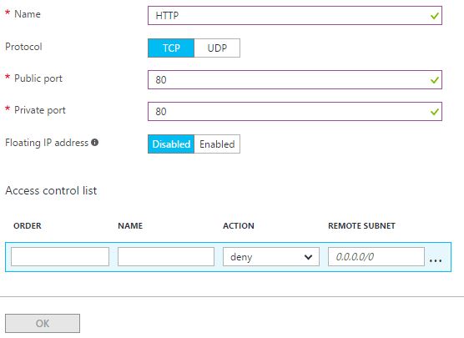Viewport: 464px width, 338px height.
Task: Set Floating IP address to Enabled
Action: coord(217,144)
